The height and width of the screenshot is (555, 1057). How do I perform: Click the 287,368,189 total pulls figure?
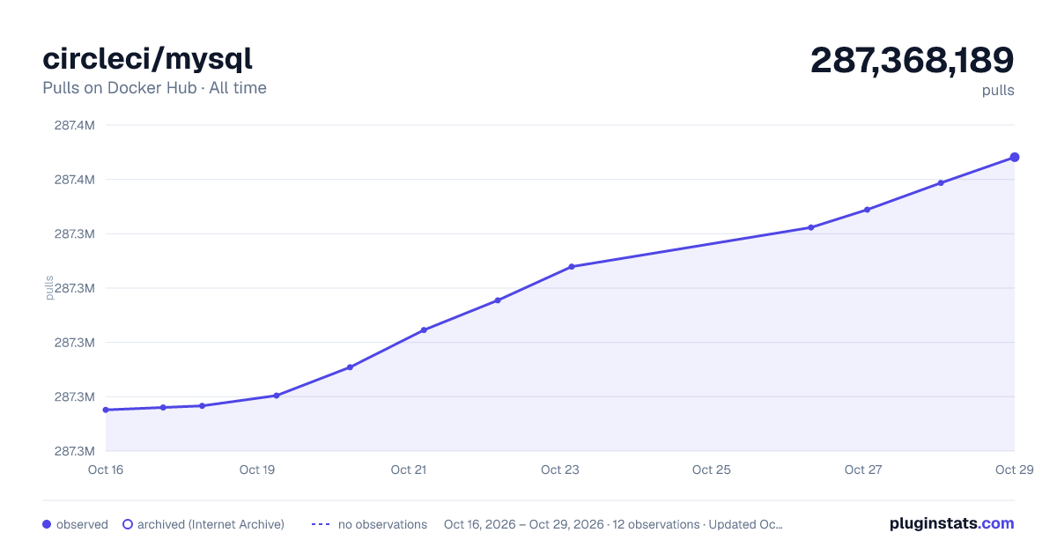click(x=913, y=60)
